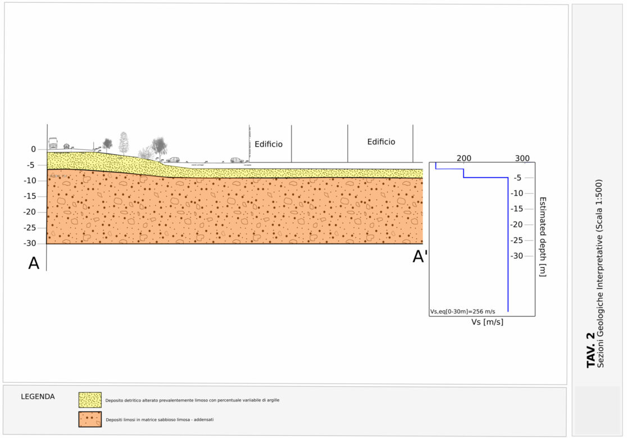Click the light gray tall tree

click(x=124, y=143)
